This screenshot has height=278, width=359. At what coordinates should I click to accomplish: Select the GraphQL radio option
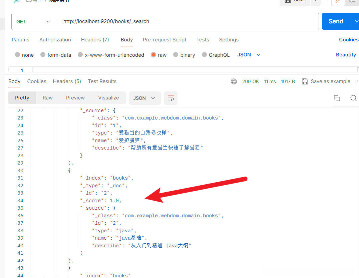204,55
